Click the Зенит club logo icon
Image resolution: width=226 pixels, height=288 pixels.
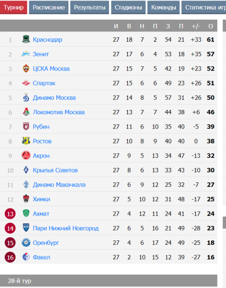coord(26,54)
